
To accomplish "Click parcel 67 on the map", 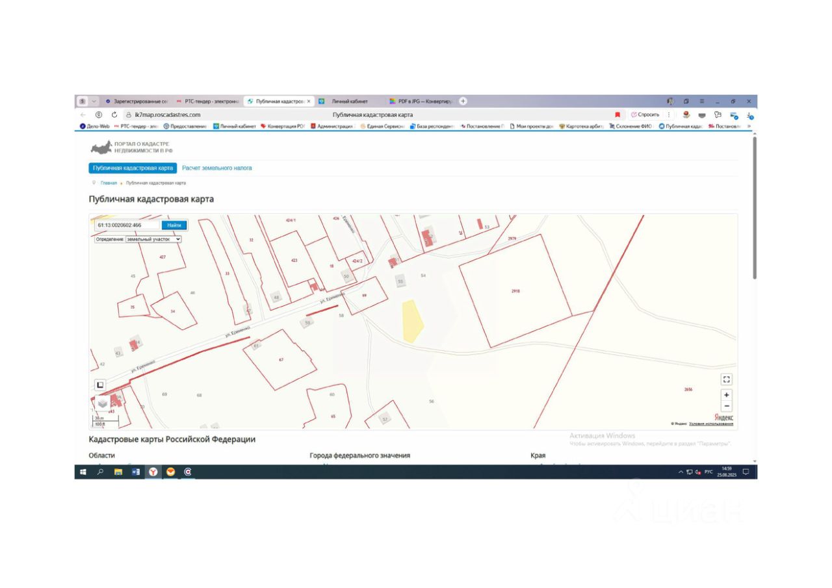I will coord(280,359).
